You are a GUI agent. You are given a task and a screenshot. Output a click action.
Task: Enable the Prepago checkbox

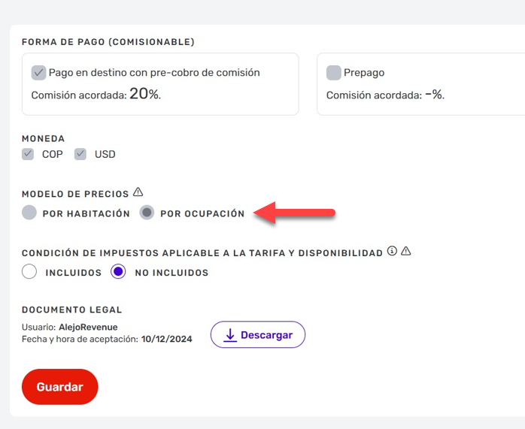click(x=333, y=73)
